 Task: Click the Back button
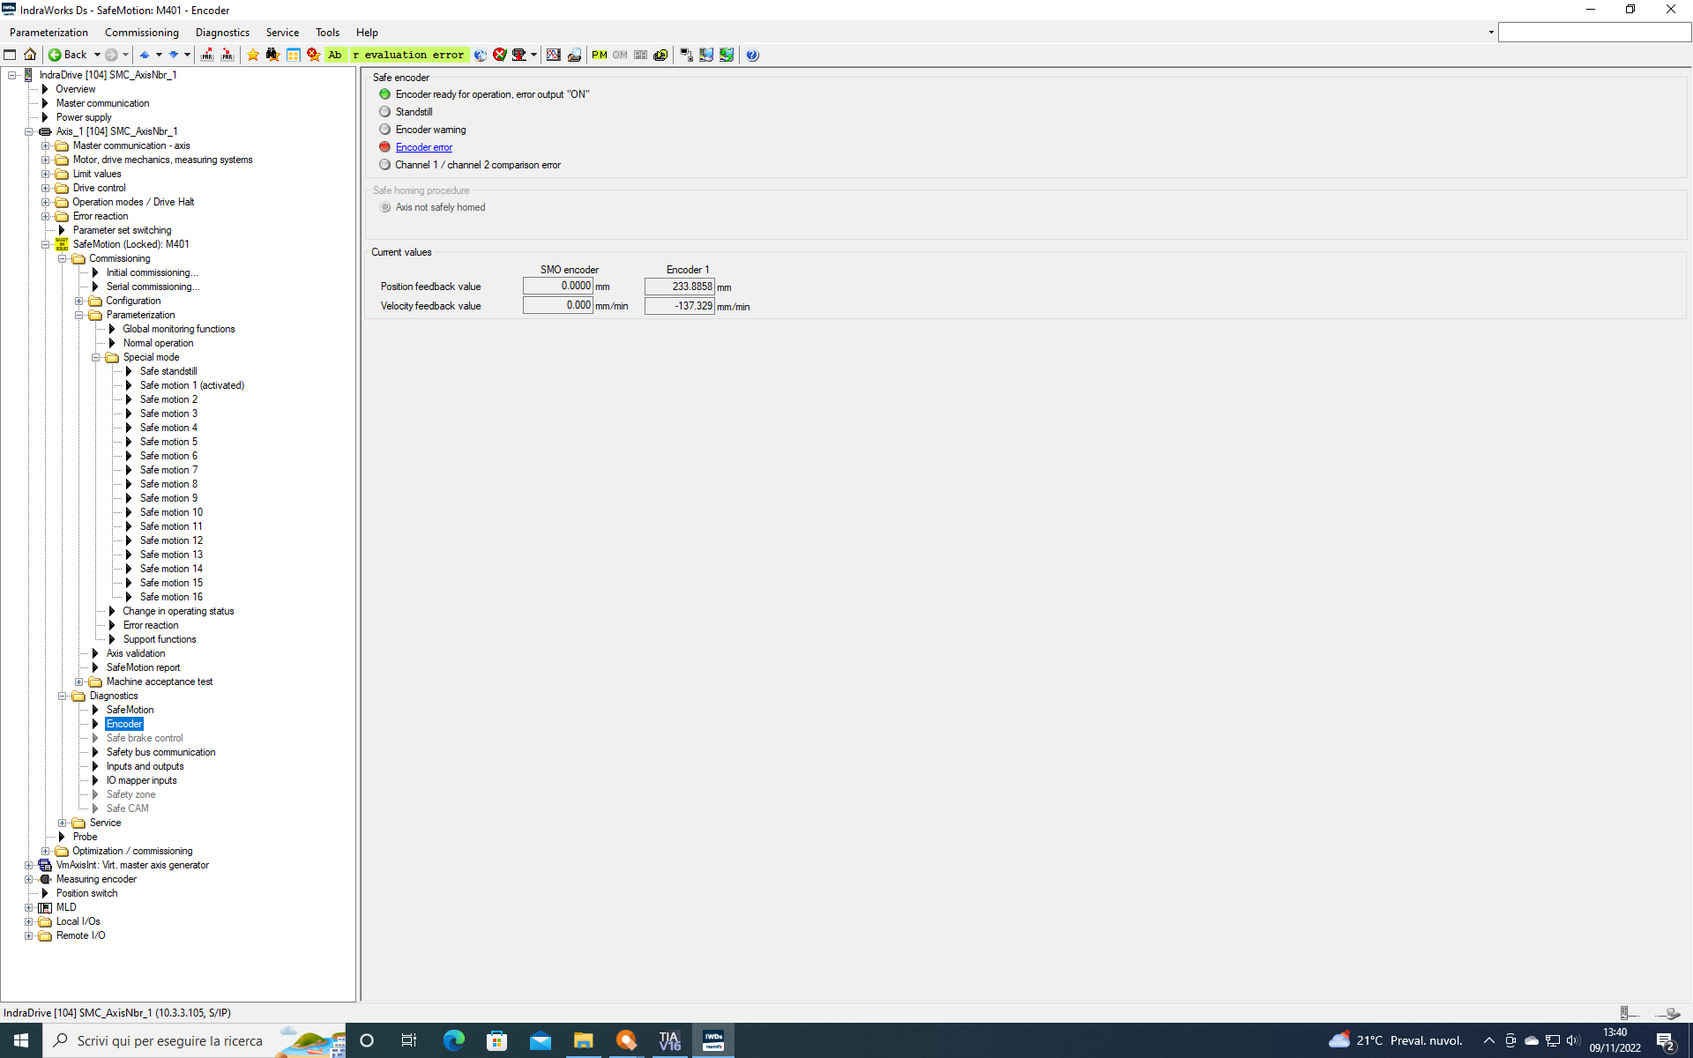pos(69,55)
